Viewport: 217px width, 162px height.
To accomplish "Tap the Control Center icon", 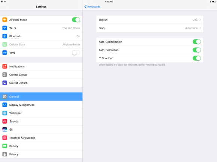I will pos(5,74).
